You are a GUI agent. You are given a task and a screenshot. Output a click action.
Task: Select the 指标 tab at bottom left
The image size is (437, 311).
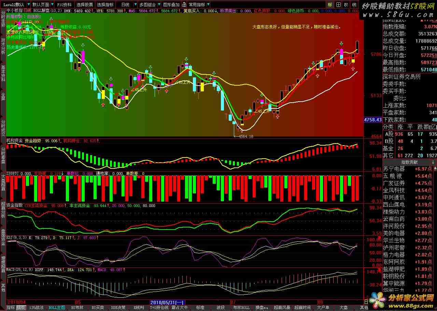coord(11,308)
